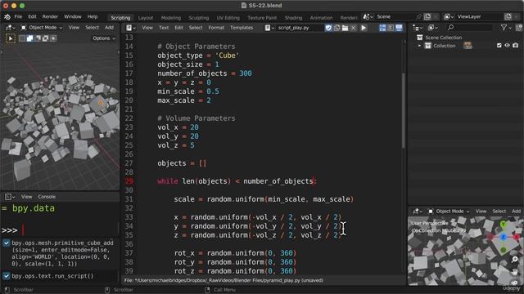This screenshot has height=294, width=524.
Task: Open outliner display mode dropdown
Action: 433,28
